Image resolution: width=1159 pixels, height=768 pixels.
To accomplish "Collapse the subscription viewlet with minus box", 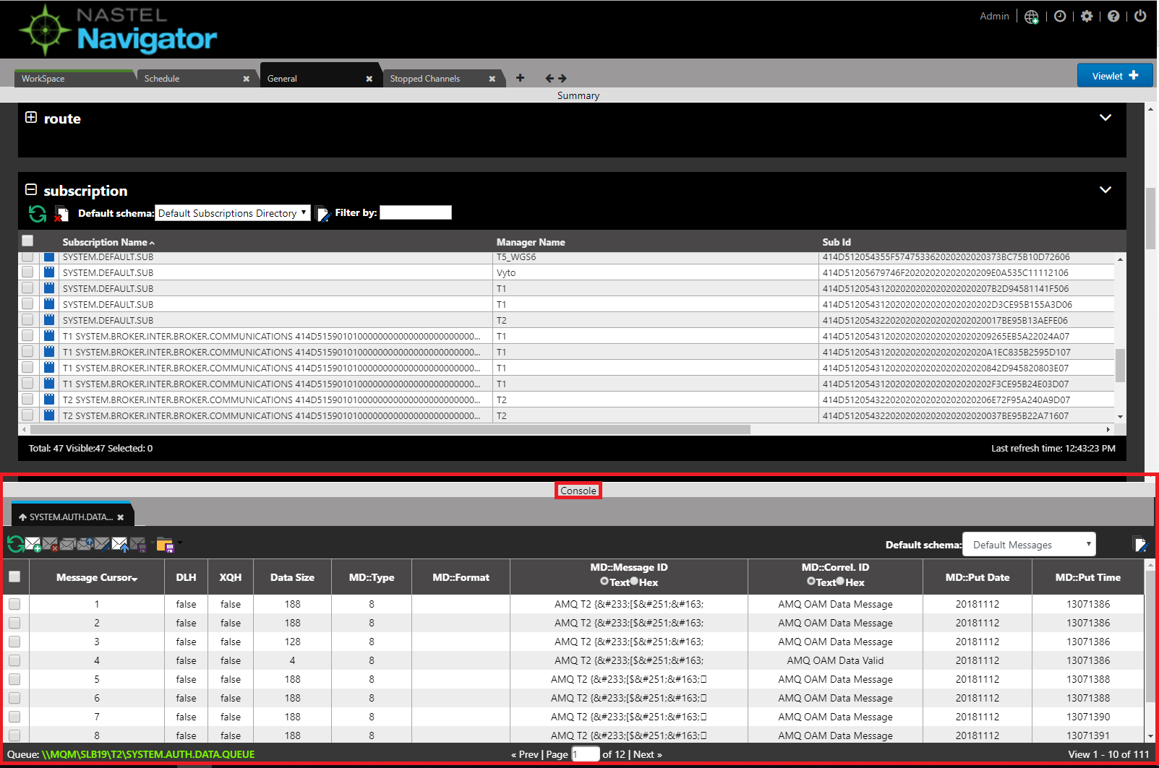I will tap(31, 189).
